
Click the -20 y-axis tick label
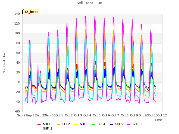click(x=17, y=92)
